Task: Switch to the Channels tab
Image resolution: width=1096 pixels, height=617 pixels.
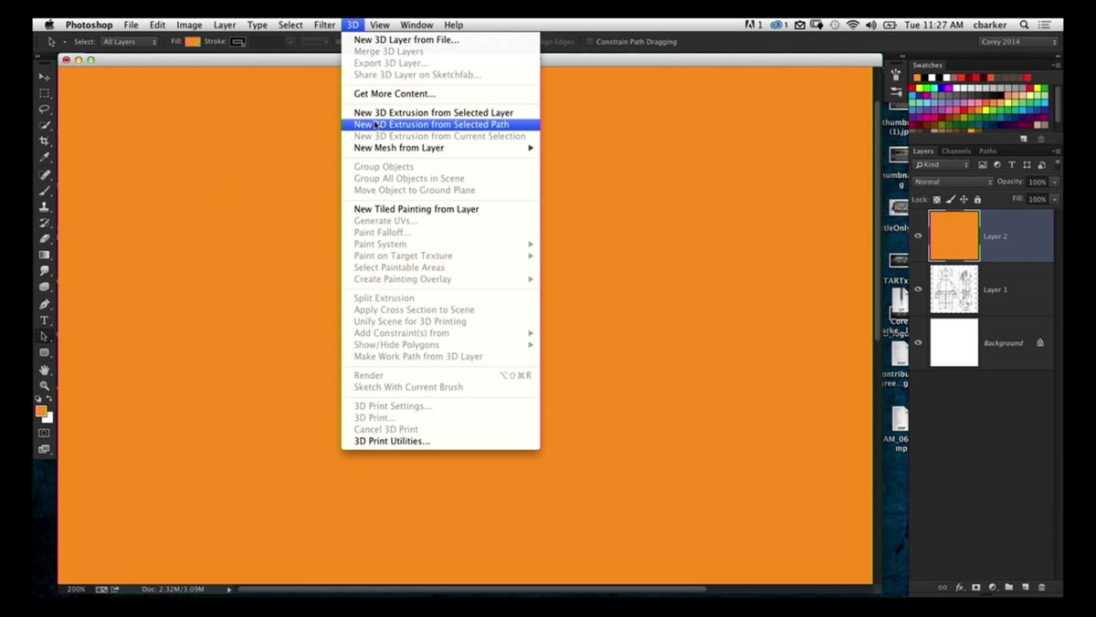Action: 955,151
